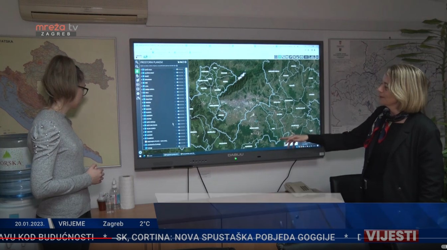
Task: Select the zoom in magnifier tool
Action: point(137,62)
